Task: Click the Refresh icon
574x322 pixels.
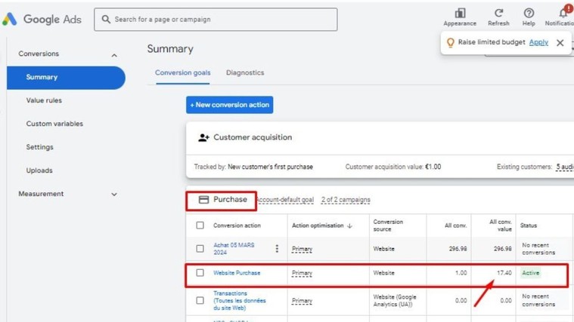Action: (x=498, y=13)
